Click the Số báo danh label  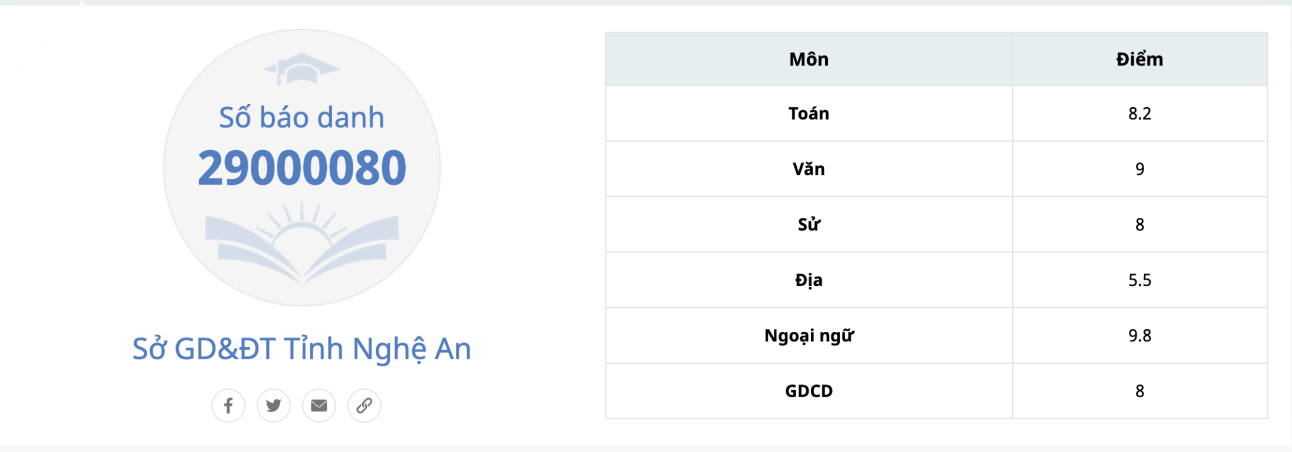point(302,117)
